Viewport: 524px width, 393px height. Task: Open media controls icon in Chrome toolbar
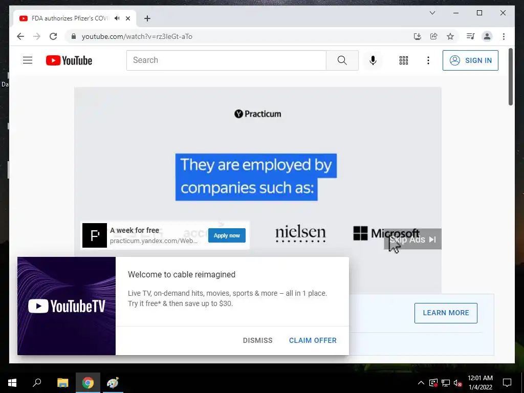click(471, 36)
